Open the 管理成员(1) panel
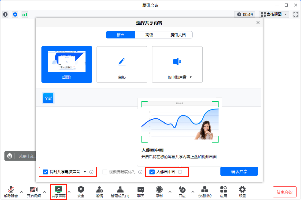 pos(120,192)
